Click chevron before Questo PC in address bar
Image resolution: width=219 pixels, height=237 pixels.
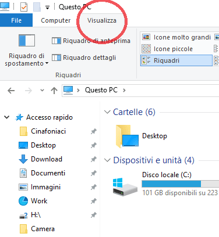[78, 90]
